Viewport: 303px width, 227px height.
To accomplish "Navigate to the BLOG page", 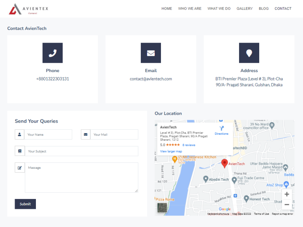I will click(264, 9).
